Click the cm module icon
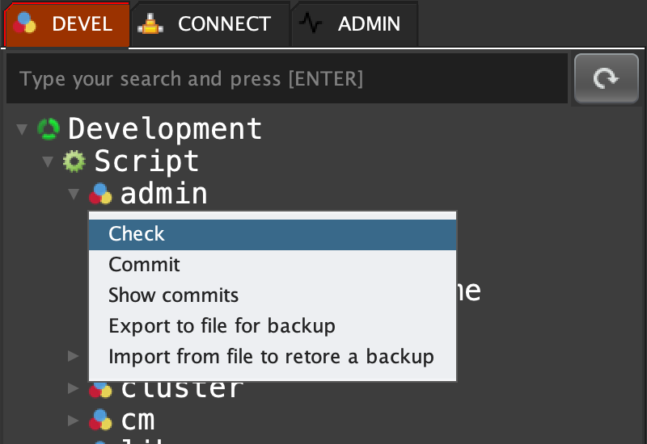 [100, 420]
